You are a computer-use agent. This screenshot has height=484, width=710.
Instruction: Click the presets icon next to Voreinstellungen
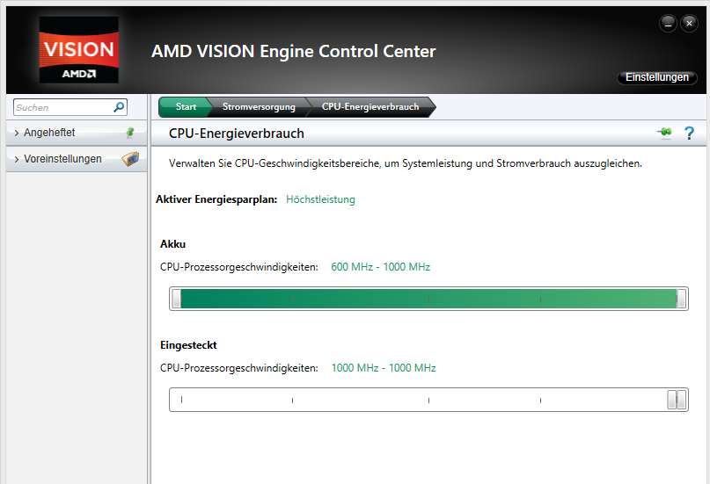point(130,159)
